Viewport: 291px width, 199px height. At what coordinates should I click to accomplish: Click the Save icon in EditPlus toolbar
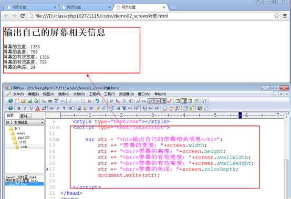[x=29, y=101]
